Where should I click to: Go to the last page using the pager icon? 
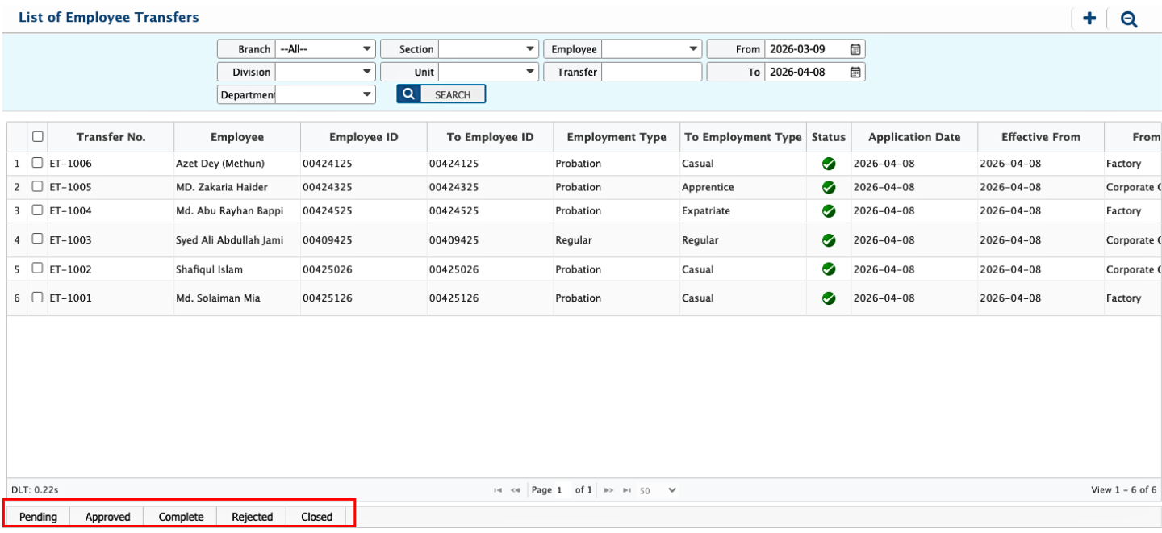(627, 490)
